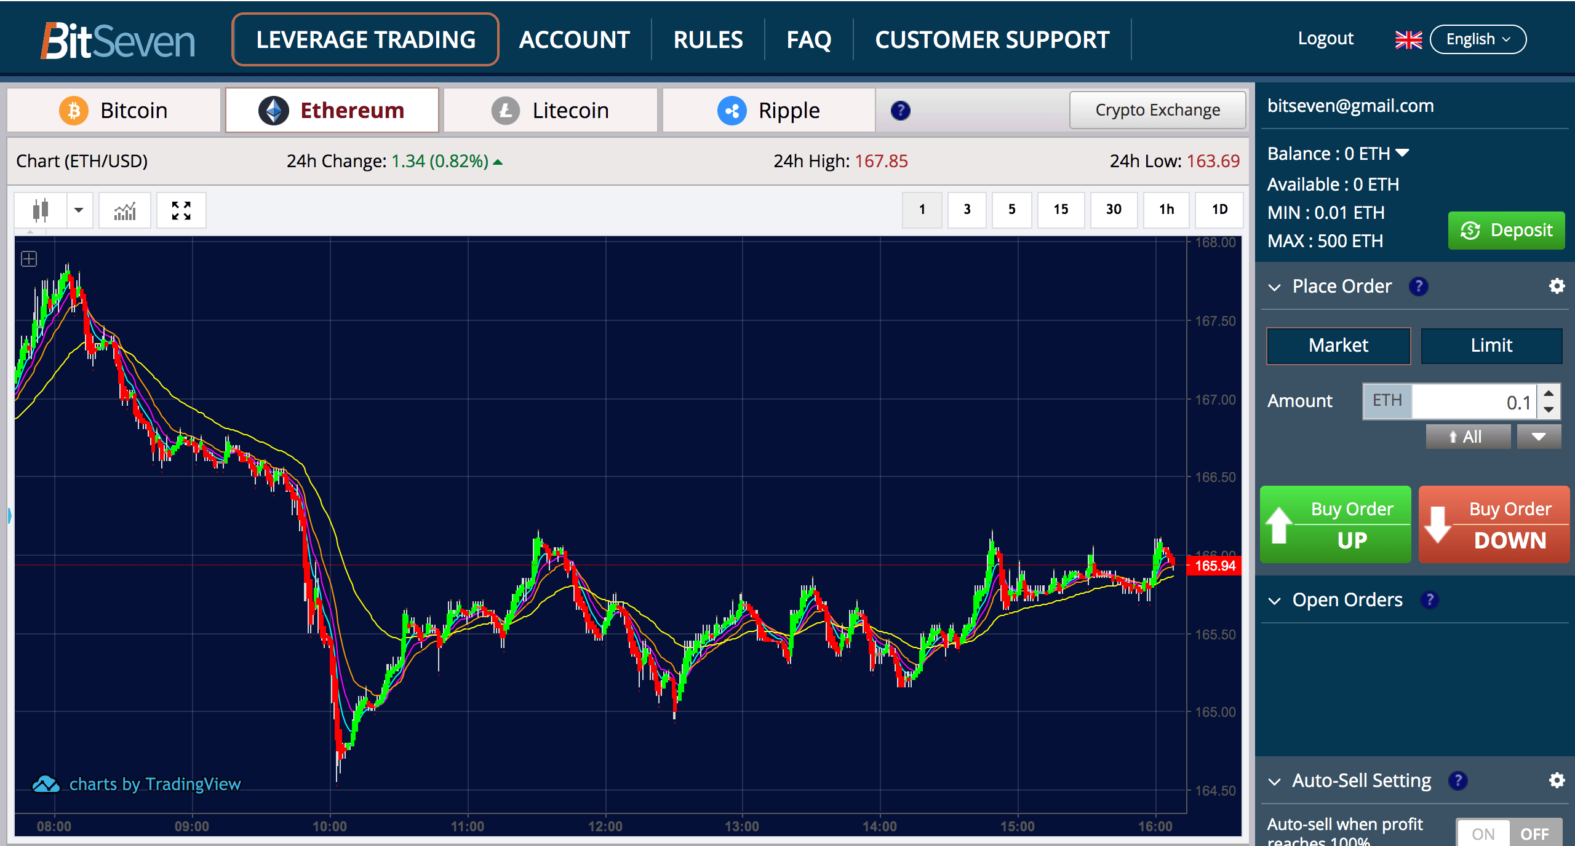This screenshot has height=846, width=1575.
Task: Increase the ETH amount with up arrow
Action: pyautogui.click(x=1549, y=393)
